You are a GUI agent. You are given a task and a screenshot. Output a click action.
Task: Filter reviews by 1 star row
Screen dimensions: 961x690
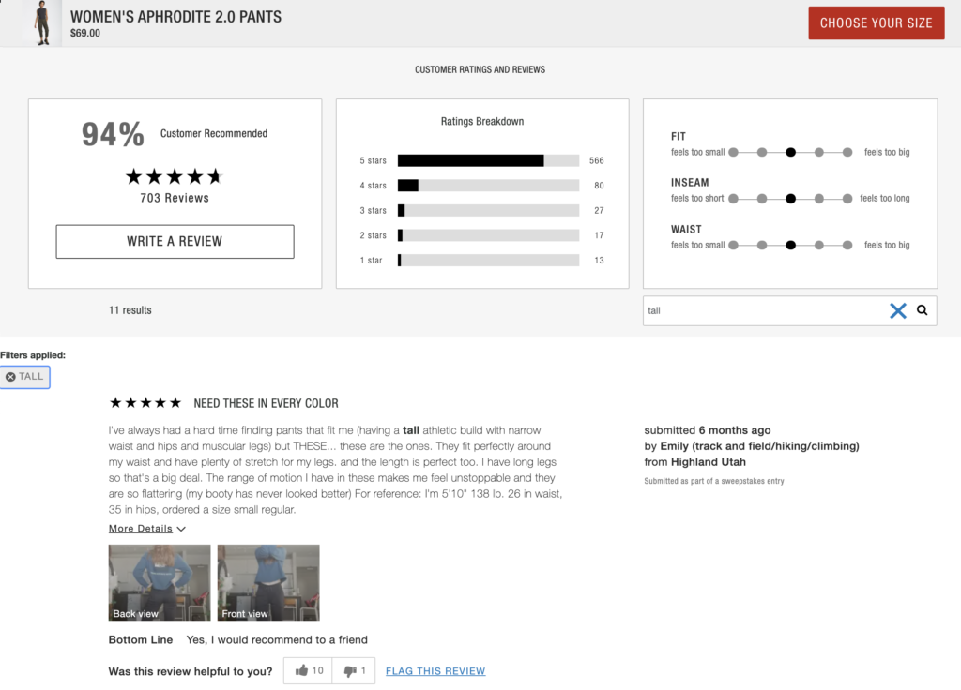coord(488,260)
